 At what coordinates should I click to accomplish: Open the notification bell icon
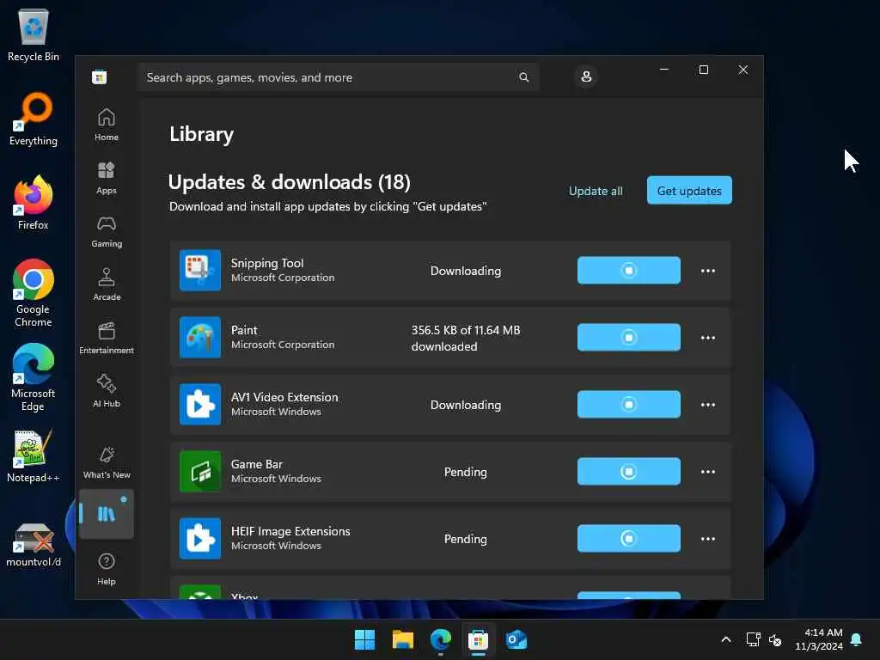click(x=856, y=639)
